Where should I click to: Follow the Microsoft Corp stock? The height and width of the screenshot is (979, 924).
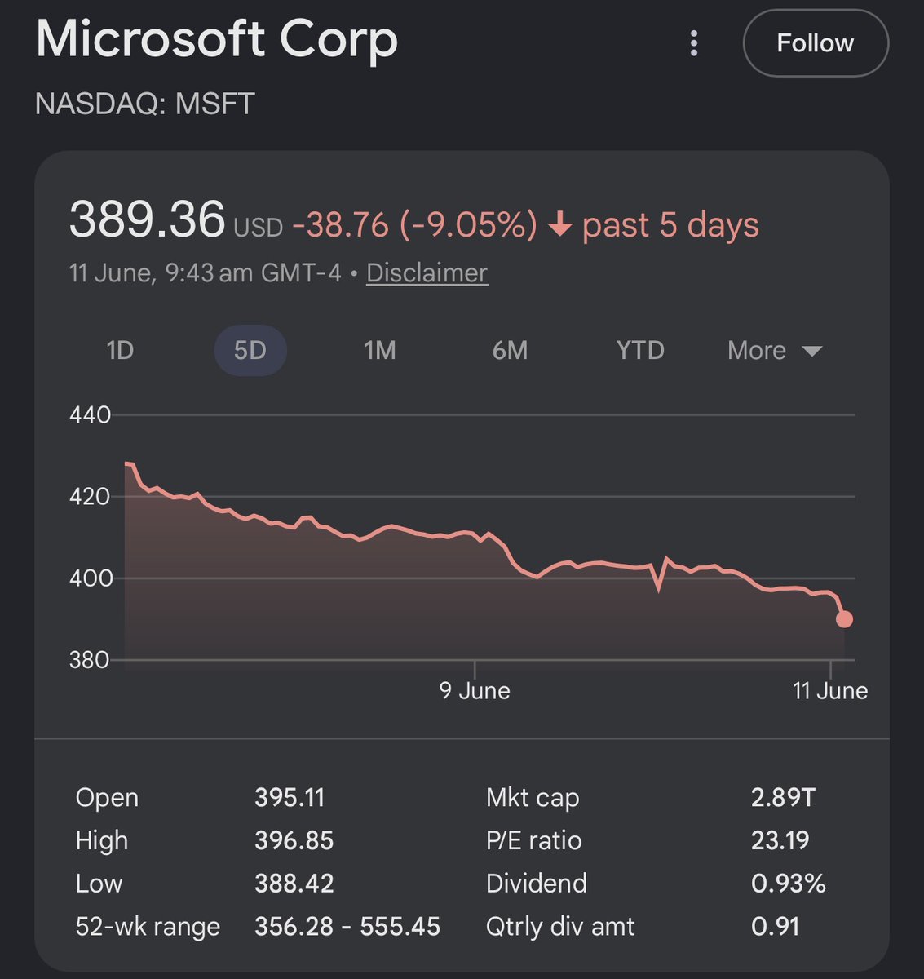point(816,43)
